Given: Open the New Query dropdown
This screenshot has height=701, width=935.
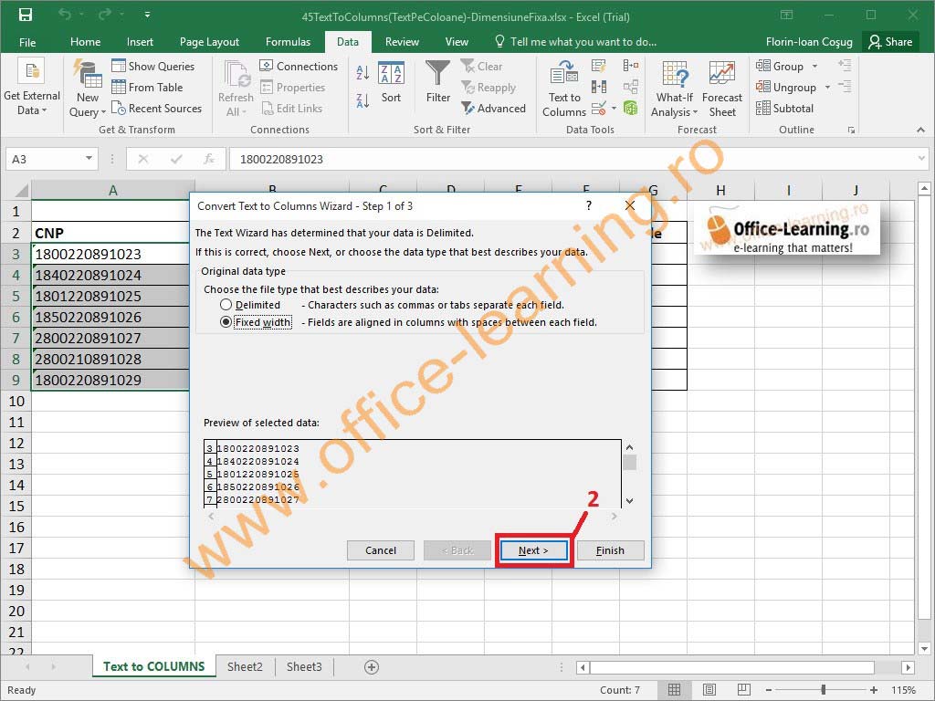Looking at the screenshot, I should point(88,87).
